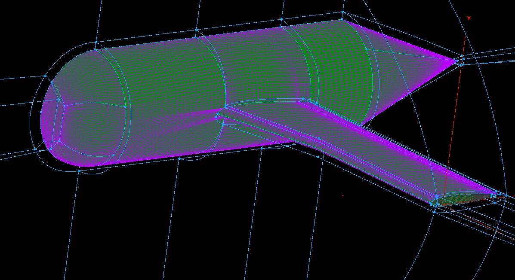
Task: Click the vertex midway along the wing edge
Action: point(319,139)
